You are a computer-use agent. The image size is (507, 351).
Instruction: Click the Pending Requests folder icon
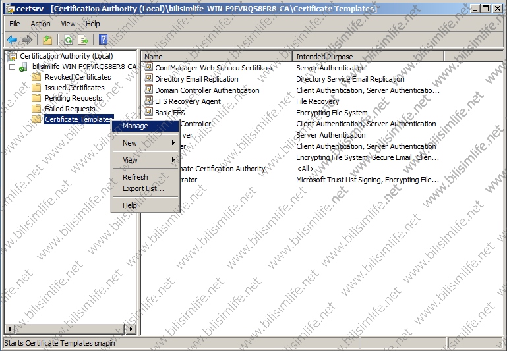tap(36, 98)
